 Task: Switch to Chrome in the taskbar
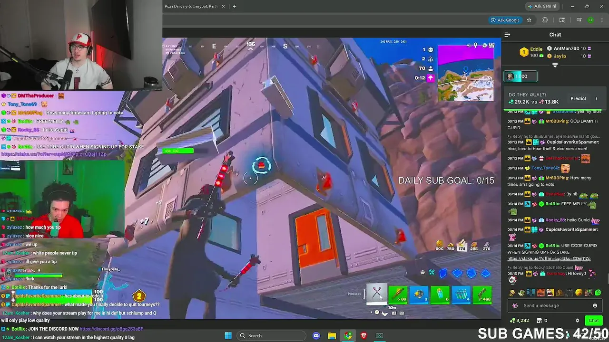click(x=348, y=336)
